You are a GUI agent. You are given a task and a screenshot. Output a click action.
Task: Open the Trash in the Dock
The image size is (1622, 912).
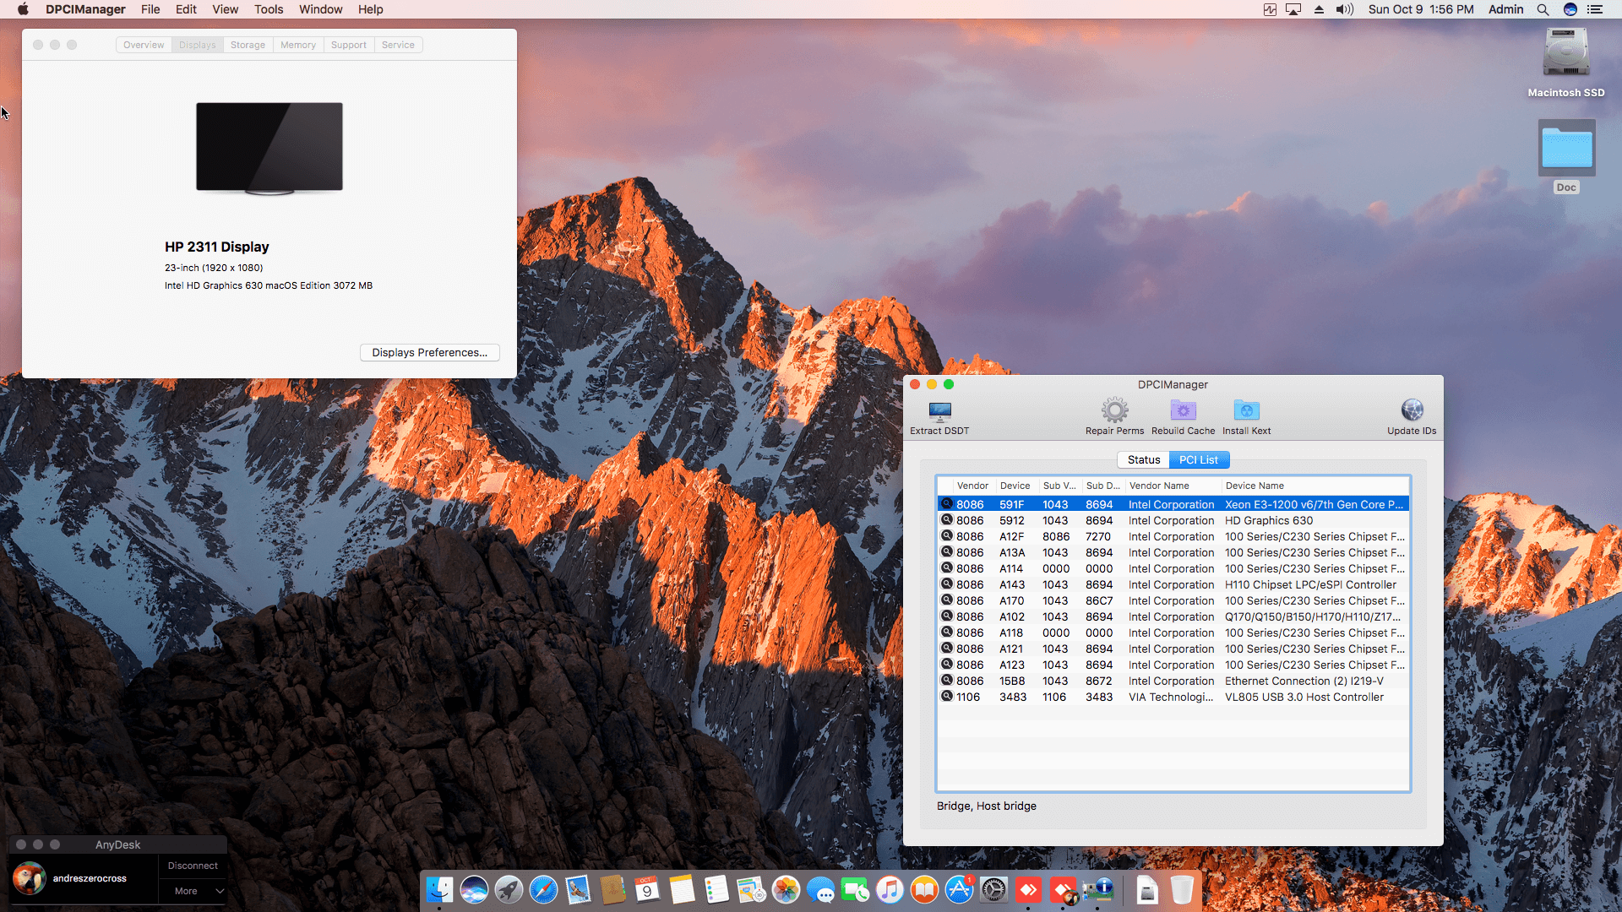[x=1182, y=889]
